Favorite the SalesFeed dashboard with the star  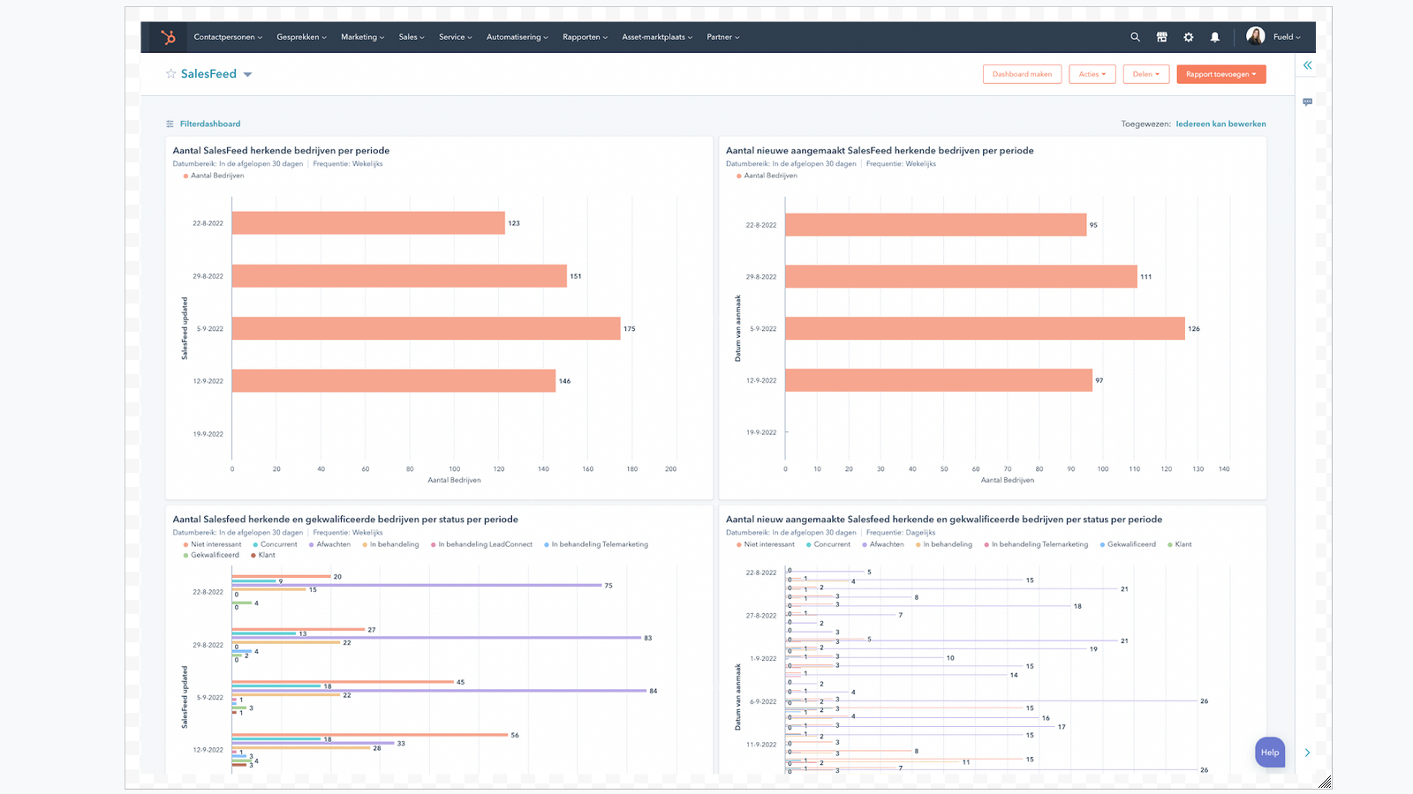[x=171, y=74]
